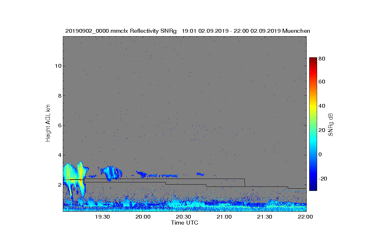Viewport: 379px width, 252px height.
Task: Click the 19:30 time tick label
Action: pos(102,217)
